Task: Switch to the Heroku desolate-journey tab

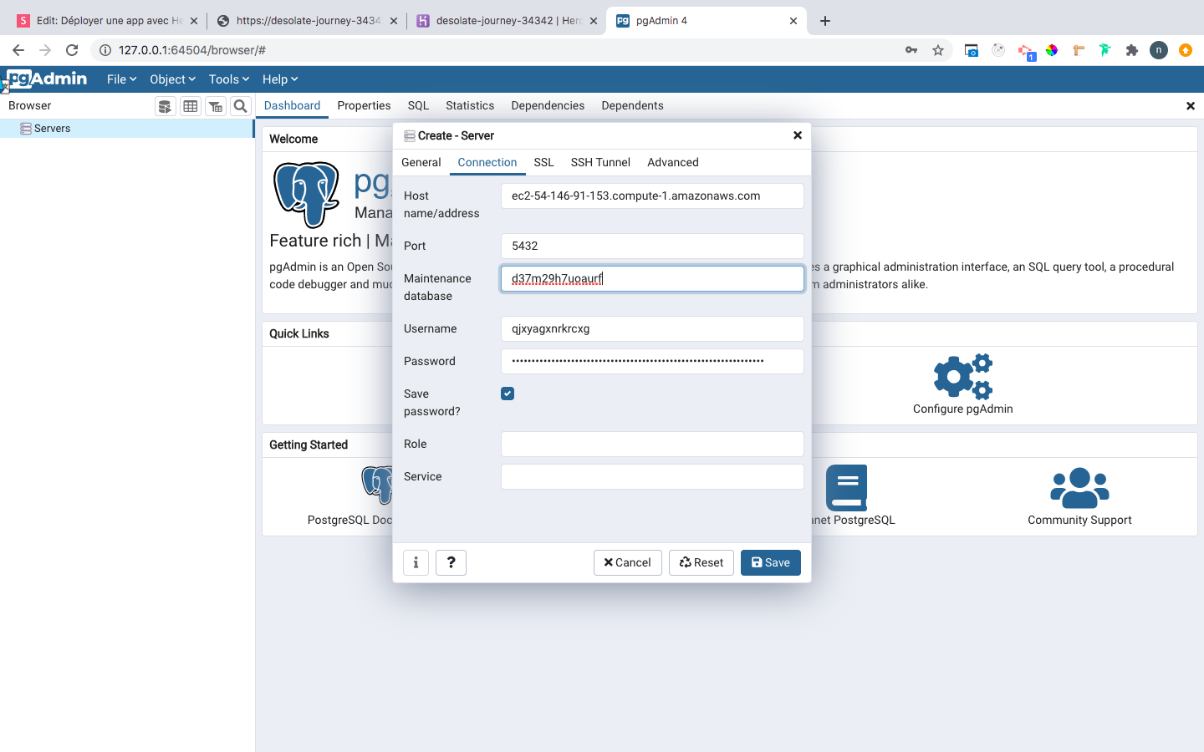Action: (x=507, y=21)
